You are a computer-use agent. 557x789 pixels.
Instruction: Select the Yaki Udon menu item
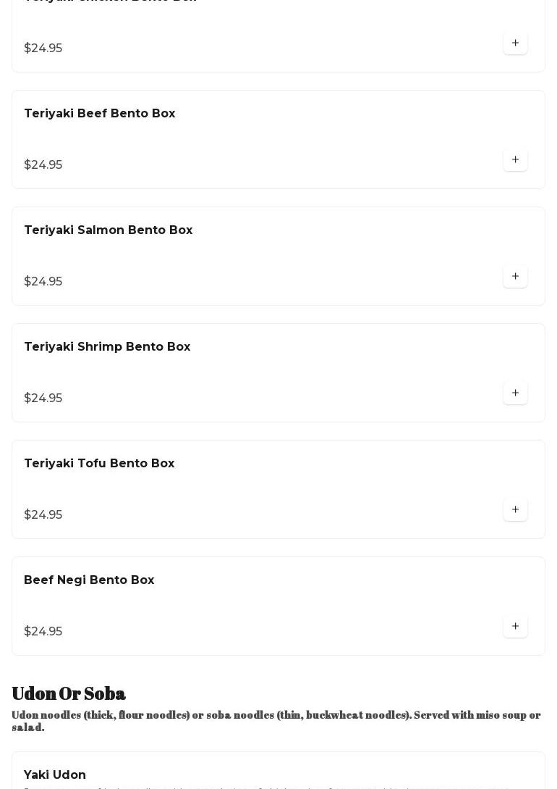[x=55, y=775]
